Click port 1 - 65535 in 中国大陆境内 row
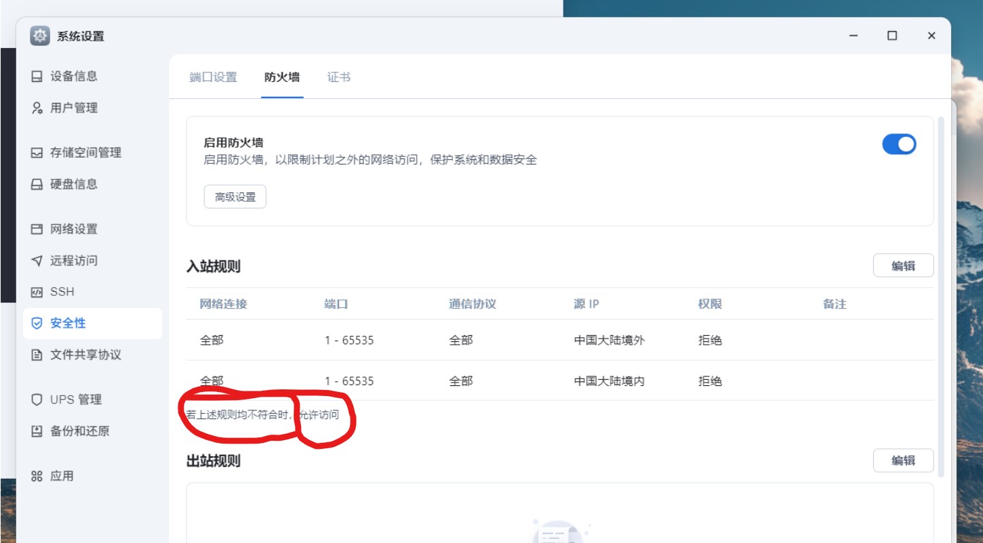Screen dimensions: 983x543 (349, 381)
